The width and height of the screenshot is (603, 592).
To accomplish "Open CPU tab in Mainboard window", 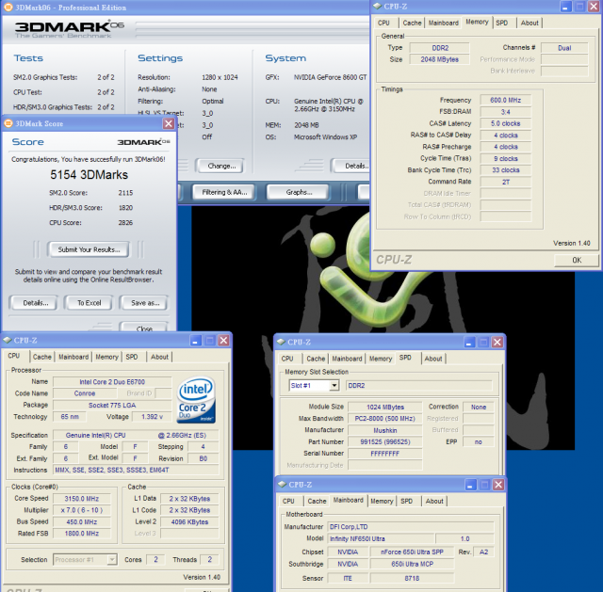I will click(288, 501).
